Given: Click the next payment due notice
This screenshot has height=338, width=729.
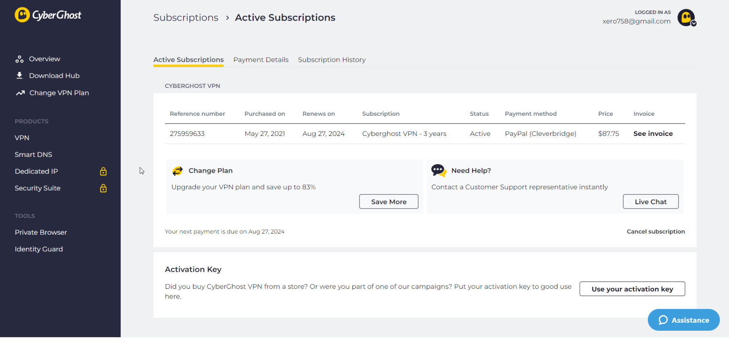Looking at the screenshot, I should coord(225,232).
